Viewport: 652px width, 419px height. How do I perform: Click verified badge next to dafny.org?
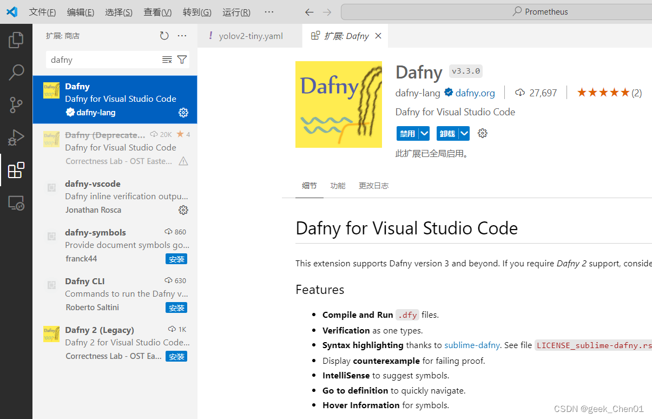(x=449, y=93)
